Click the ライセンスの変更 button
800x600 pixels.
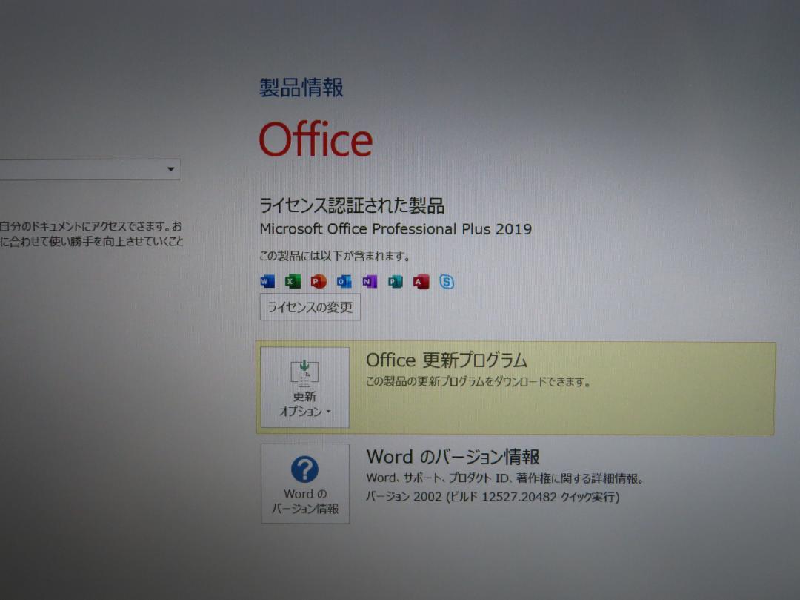click(x=310, y=307)
